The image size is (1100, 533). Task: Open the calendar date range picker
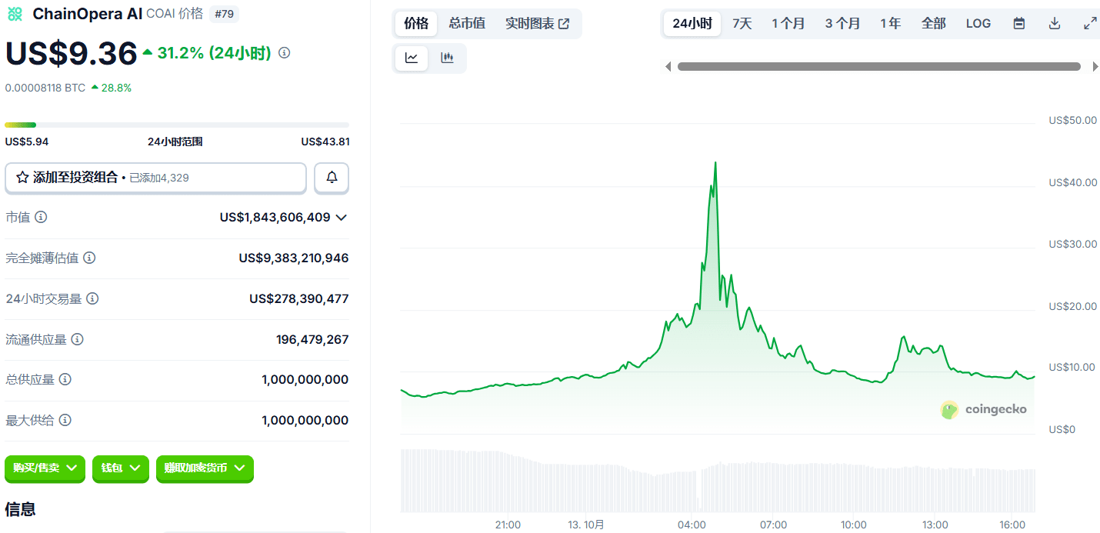pos(1018,23)
